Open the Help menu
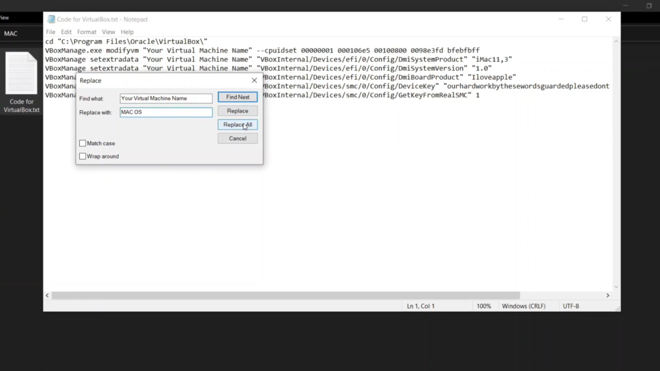The image size is (660, 371). pyautogui.click(x=127, y=32)
